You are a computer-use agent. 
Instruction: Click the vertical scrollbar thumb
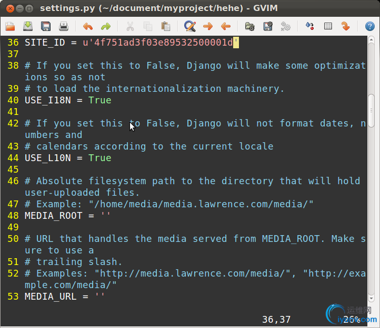pos(371,111)
